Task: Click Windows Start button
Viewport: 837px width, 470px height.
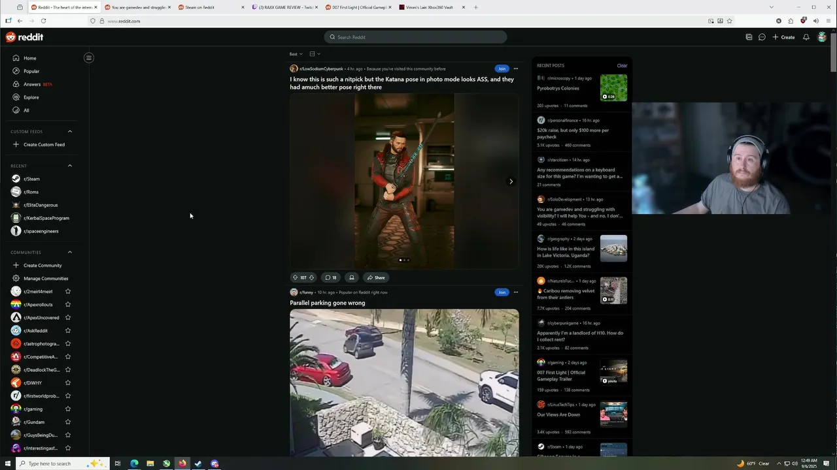Action: [x=8, y=463]
